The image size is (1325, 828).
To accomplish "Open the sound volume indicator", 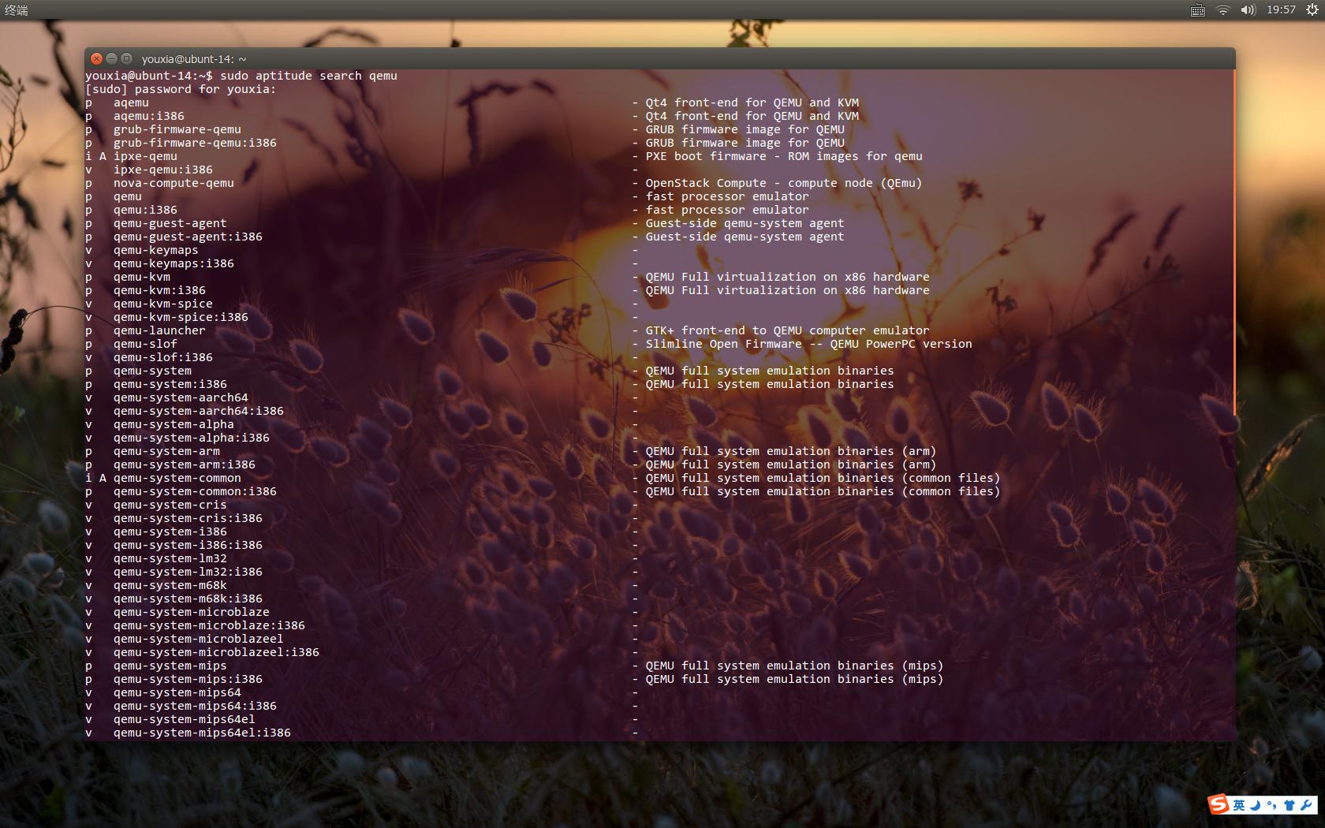I will [x=1248, y=10].
